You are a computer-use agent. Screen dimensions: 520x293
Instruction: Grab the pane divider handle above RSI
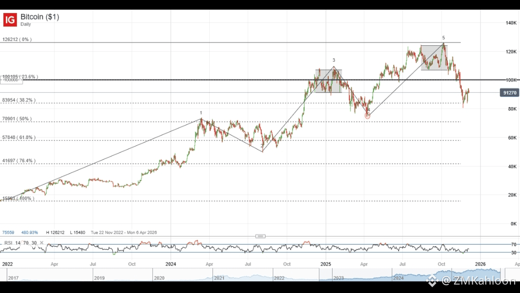260,236
